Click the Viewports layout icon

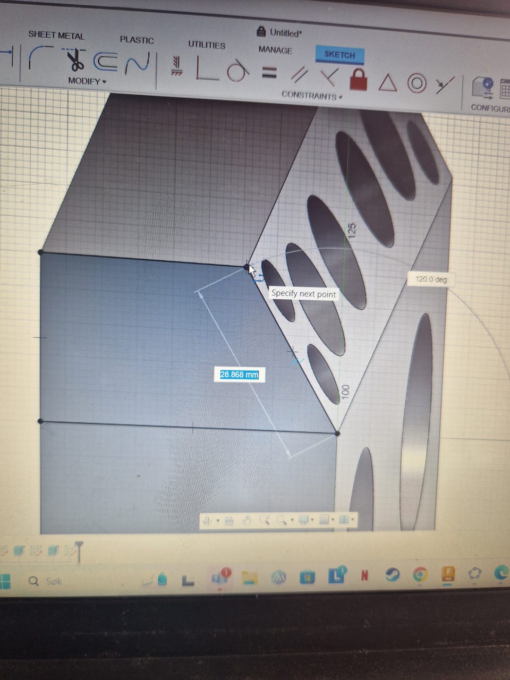(x=344, y=519)
